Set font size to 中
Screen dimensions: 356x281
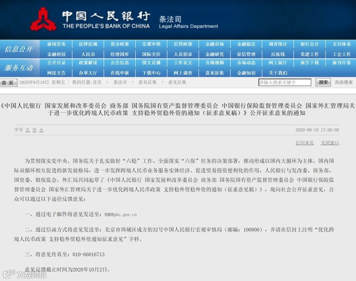(x=35, y=130)
